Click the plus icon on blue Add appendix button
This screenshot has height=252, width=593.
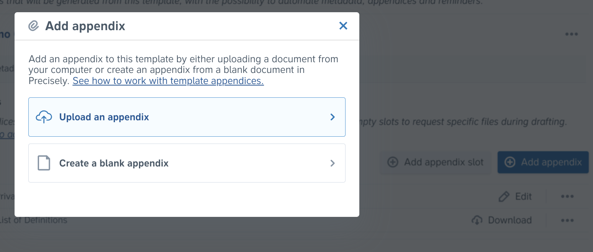click(510, 162)
